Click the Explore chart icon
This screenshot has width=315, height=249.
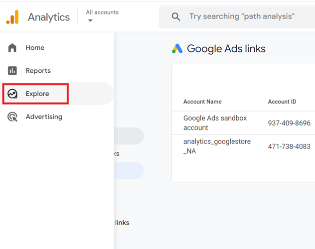coord(12,94)
